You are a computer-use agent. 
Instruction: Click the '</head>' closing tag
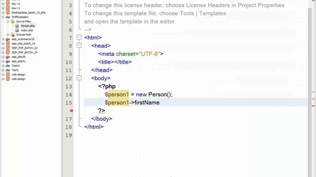click(102, 70)
